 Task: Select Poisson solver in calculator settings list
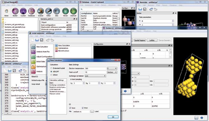click(x=55, y=94)
